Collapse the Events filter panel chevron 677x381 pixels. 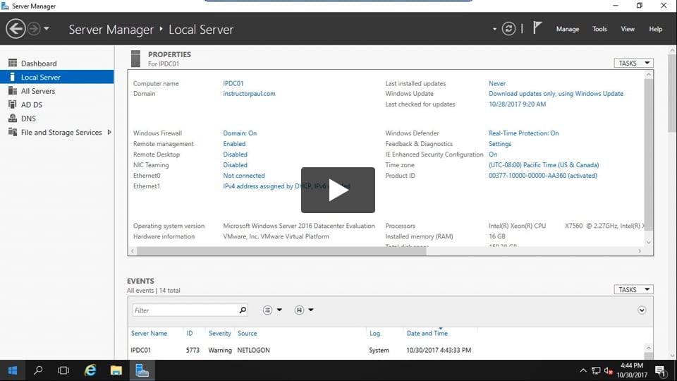642,310
